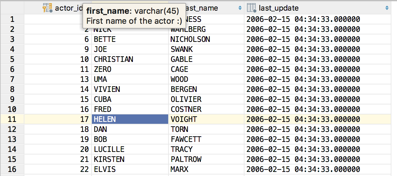
Task: Select the FAWCETT last name cell
Action: point(206,139)
